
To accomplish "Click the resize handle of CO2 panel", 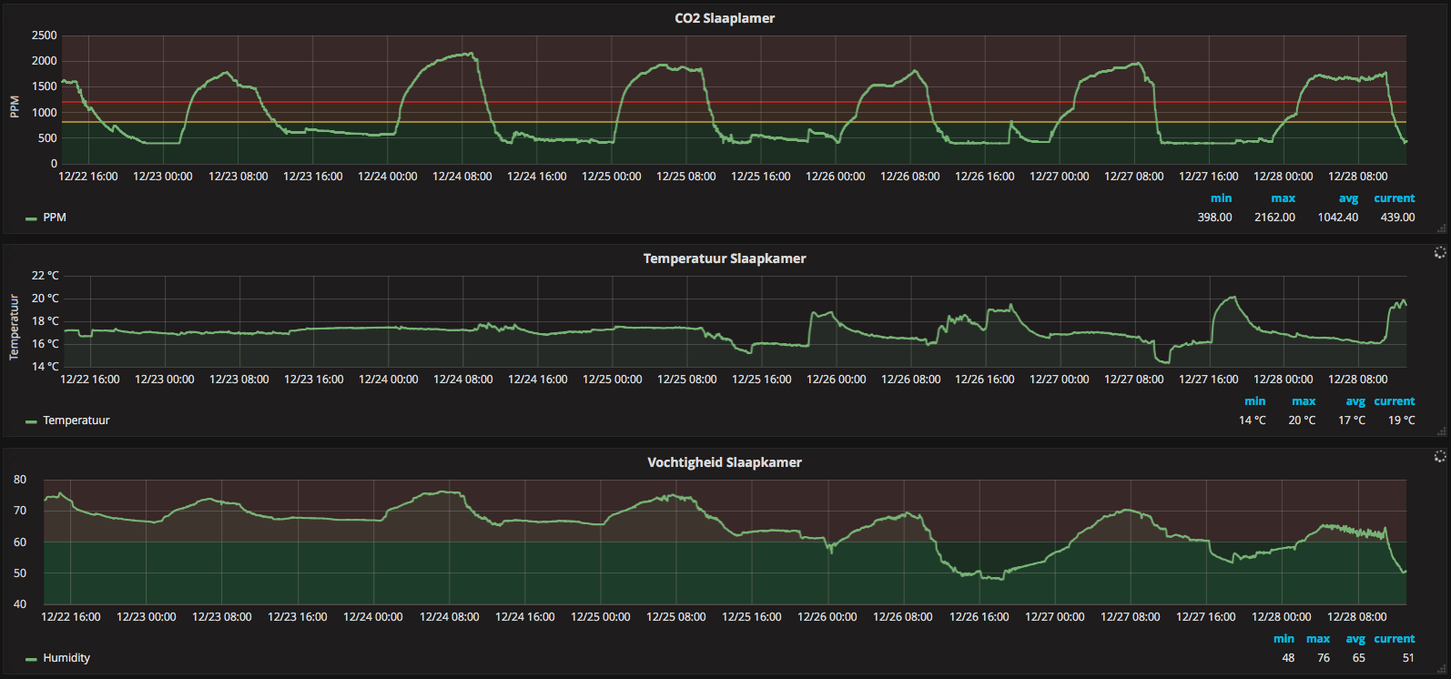I will 1442,228.
